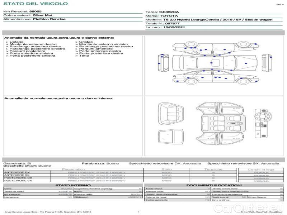This screenshot has height=215, width=287.
Task: Click the Tetto damage entry
Action: pyautogui.click(x=84, y=56)
